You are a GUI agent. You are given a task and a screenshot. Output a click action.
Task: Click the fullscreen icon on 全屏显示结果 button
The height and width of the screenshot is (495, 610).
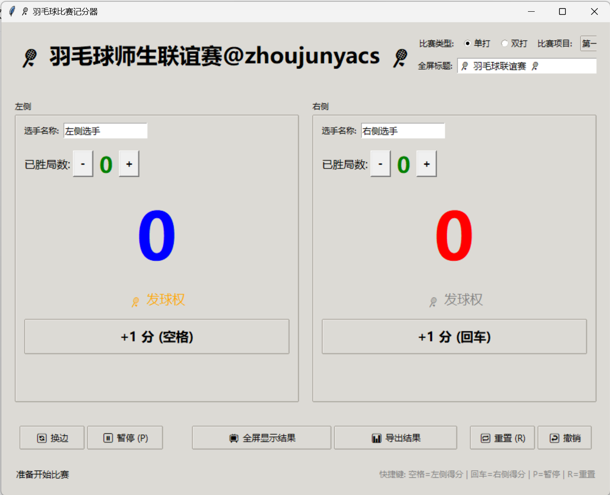[x=234, y=437]
